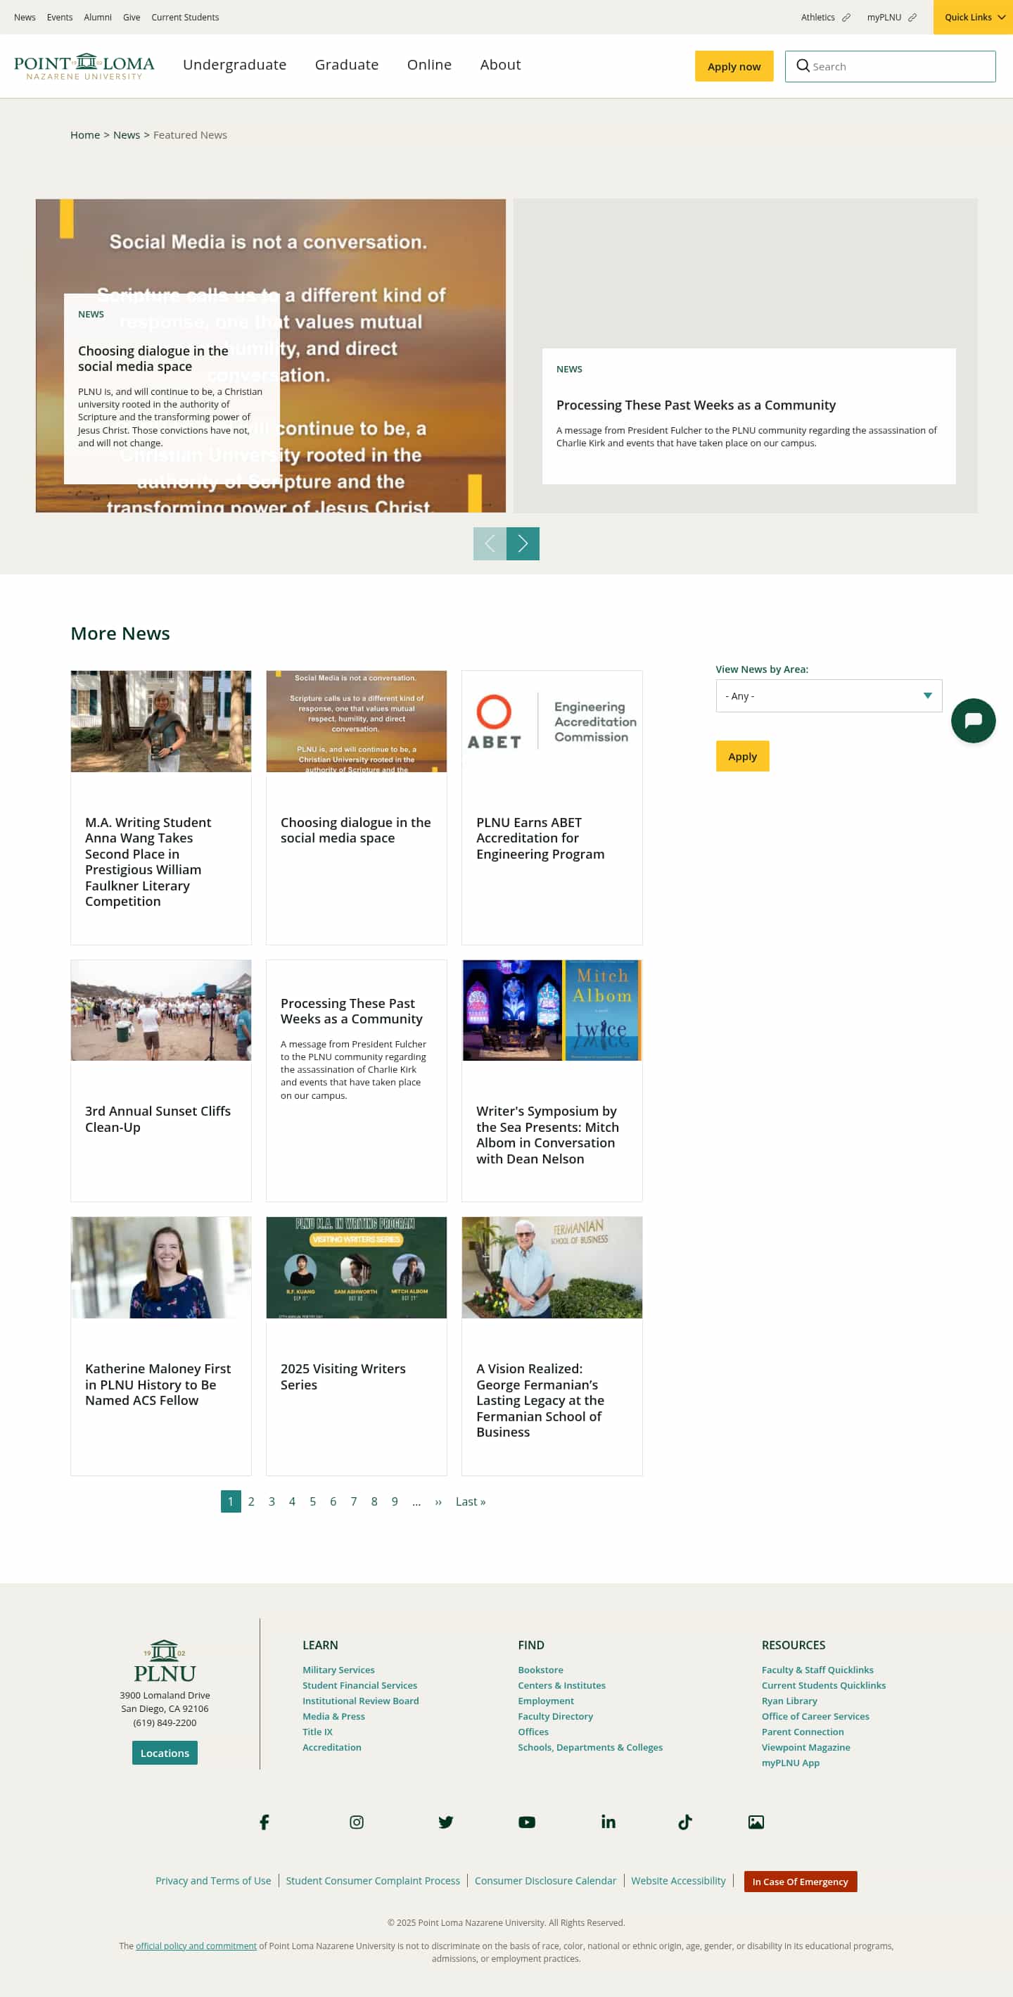Go to next featured news slide
The width and height of the screenshot is (1013, 1997).
point(523,543)
